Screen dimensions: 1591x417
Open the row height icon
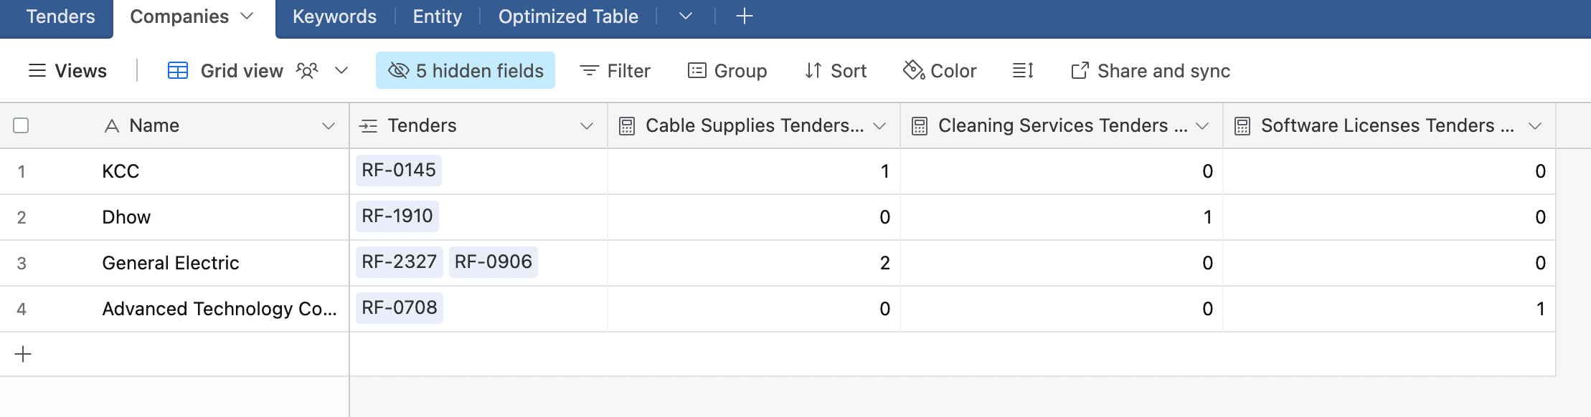point(1023,70)
